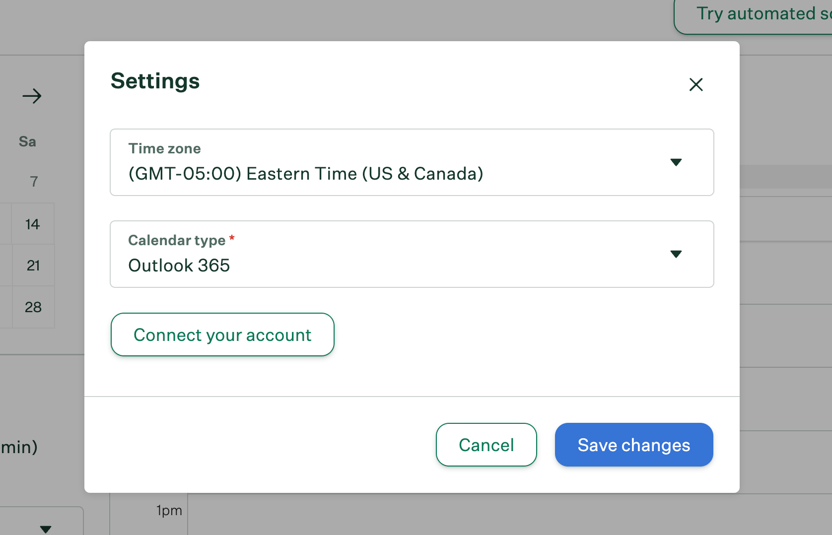Image resolution: width=832 pixels, height=535 pixels.
Task: Open the Time zone dropdown arrow
Action: coord(676,162)
